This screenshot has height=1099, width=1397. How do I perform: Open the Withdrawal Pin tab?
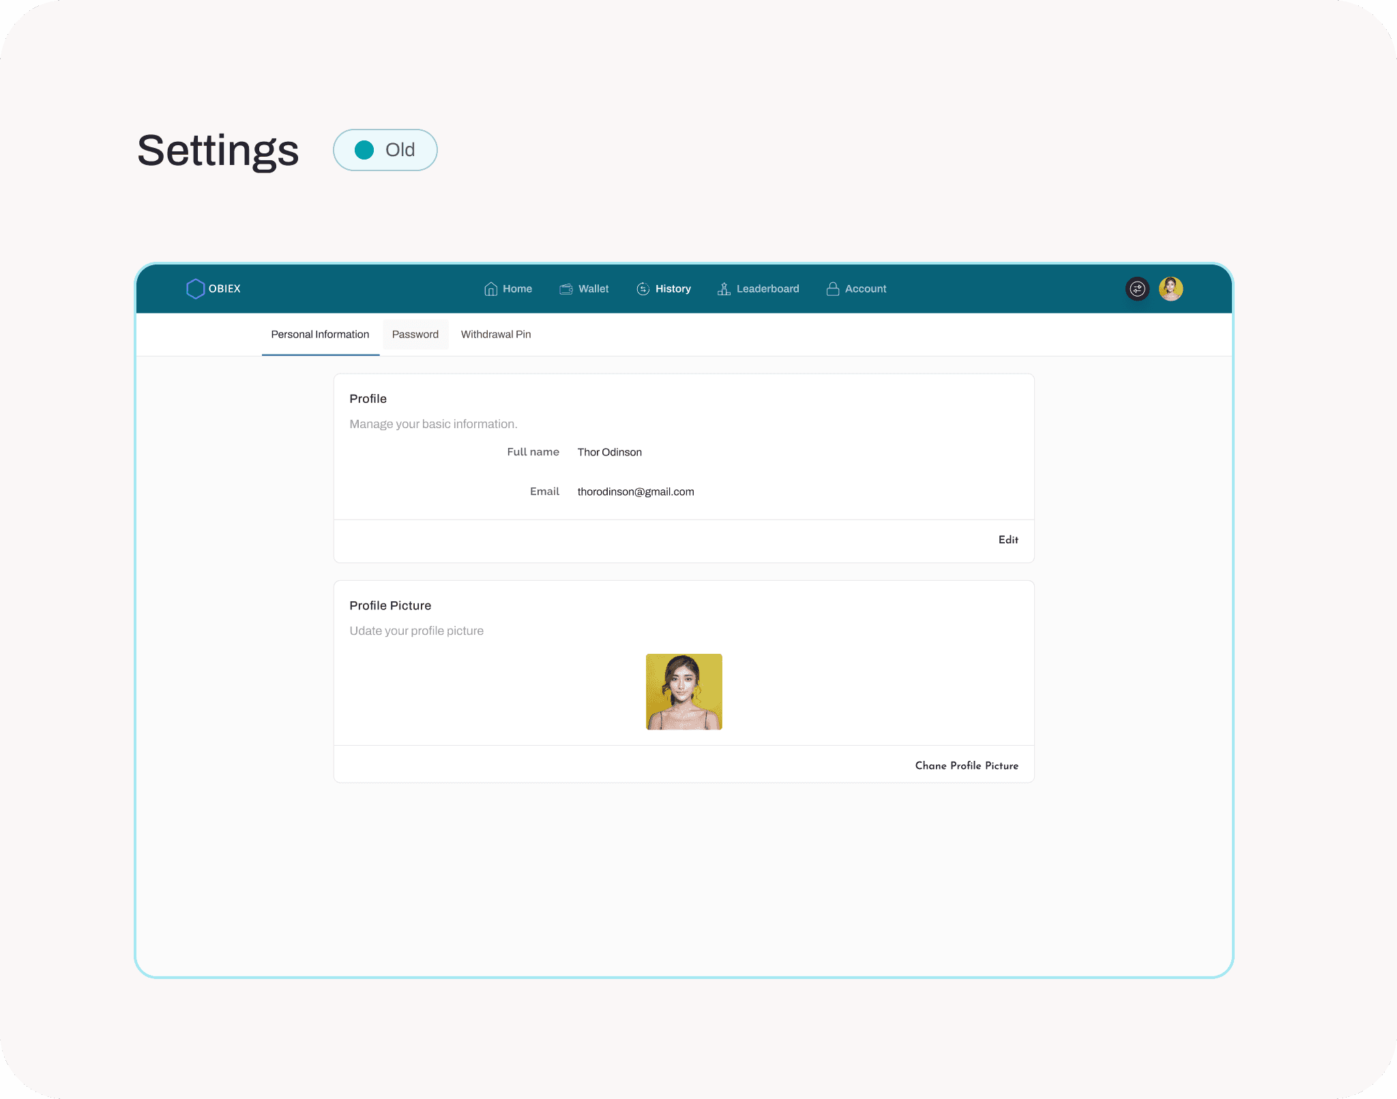tap(495, 335)
